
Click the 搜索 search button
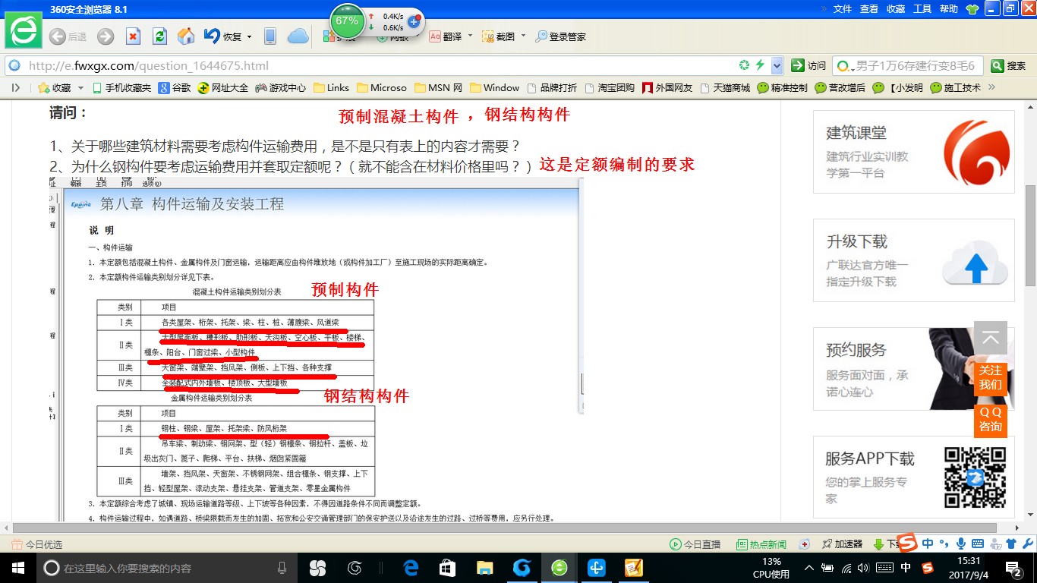[x=1009, y=65]
